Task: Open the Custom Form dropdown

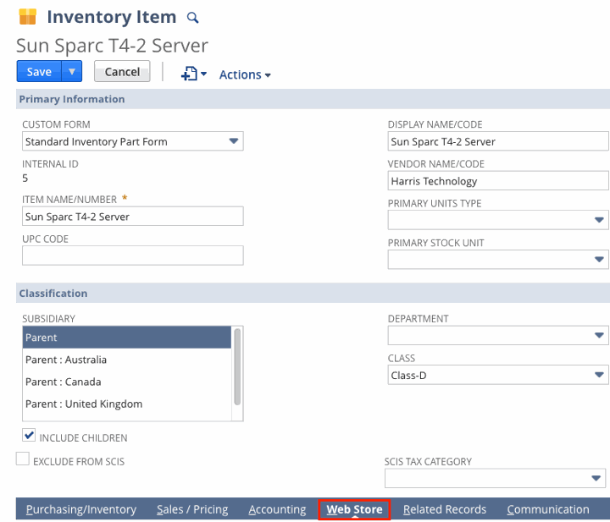Action: coord(133,141)
